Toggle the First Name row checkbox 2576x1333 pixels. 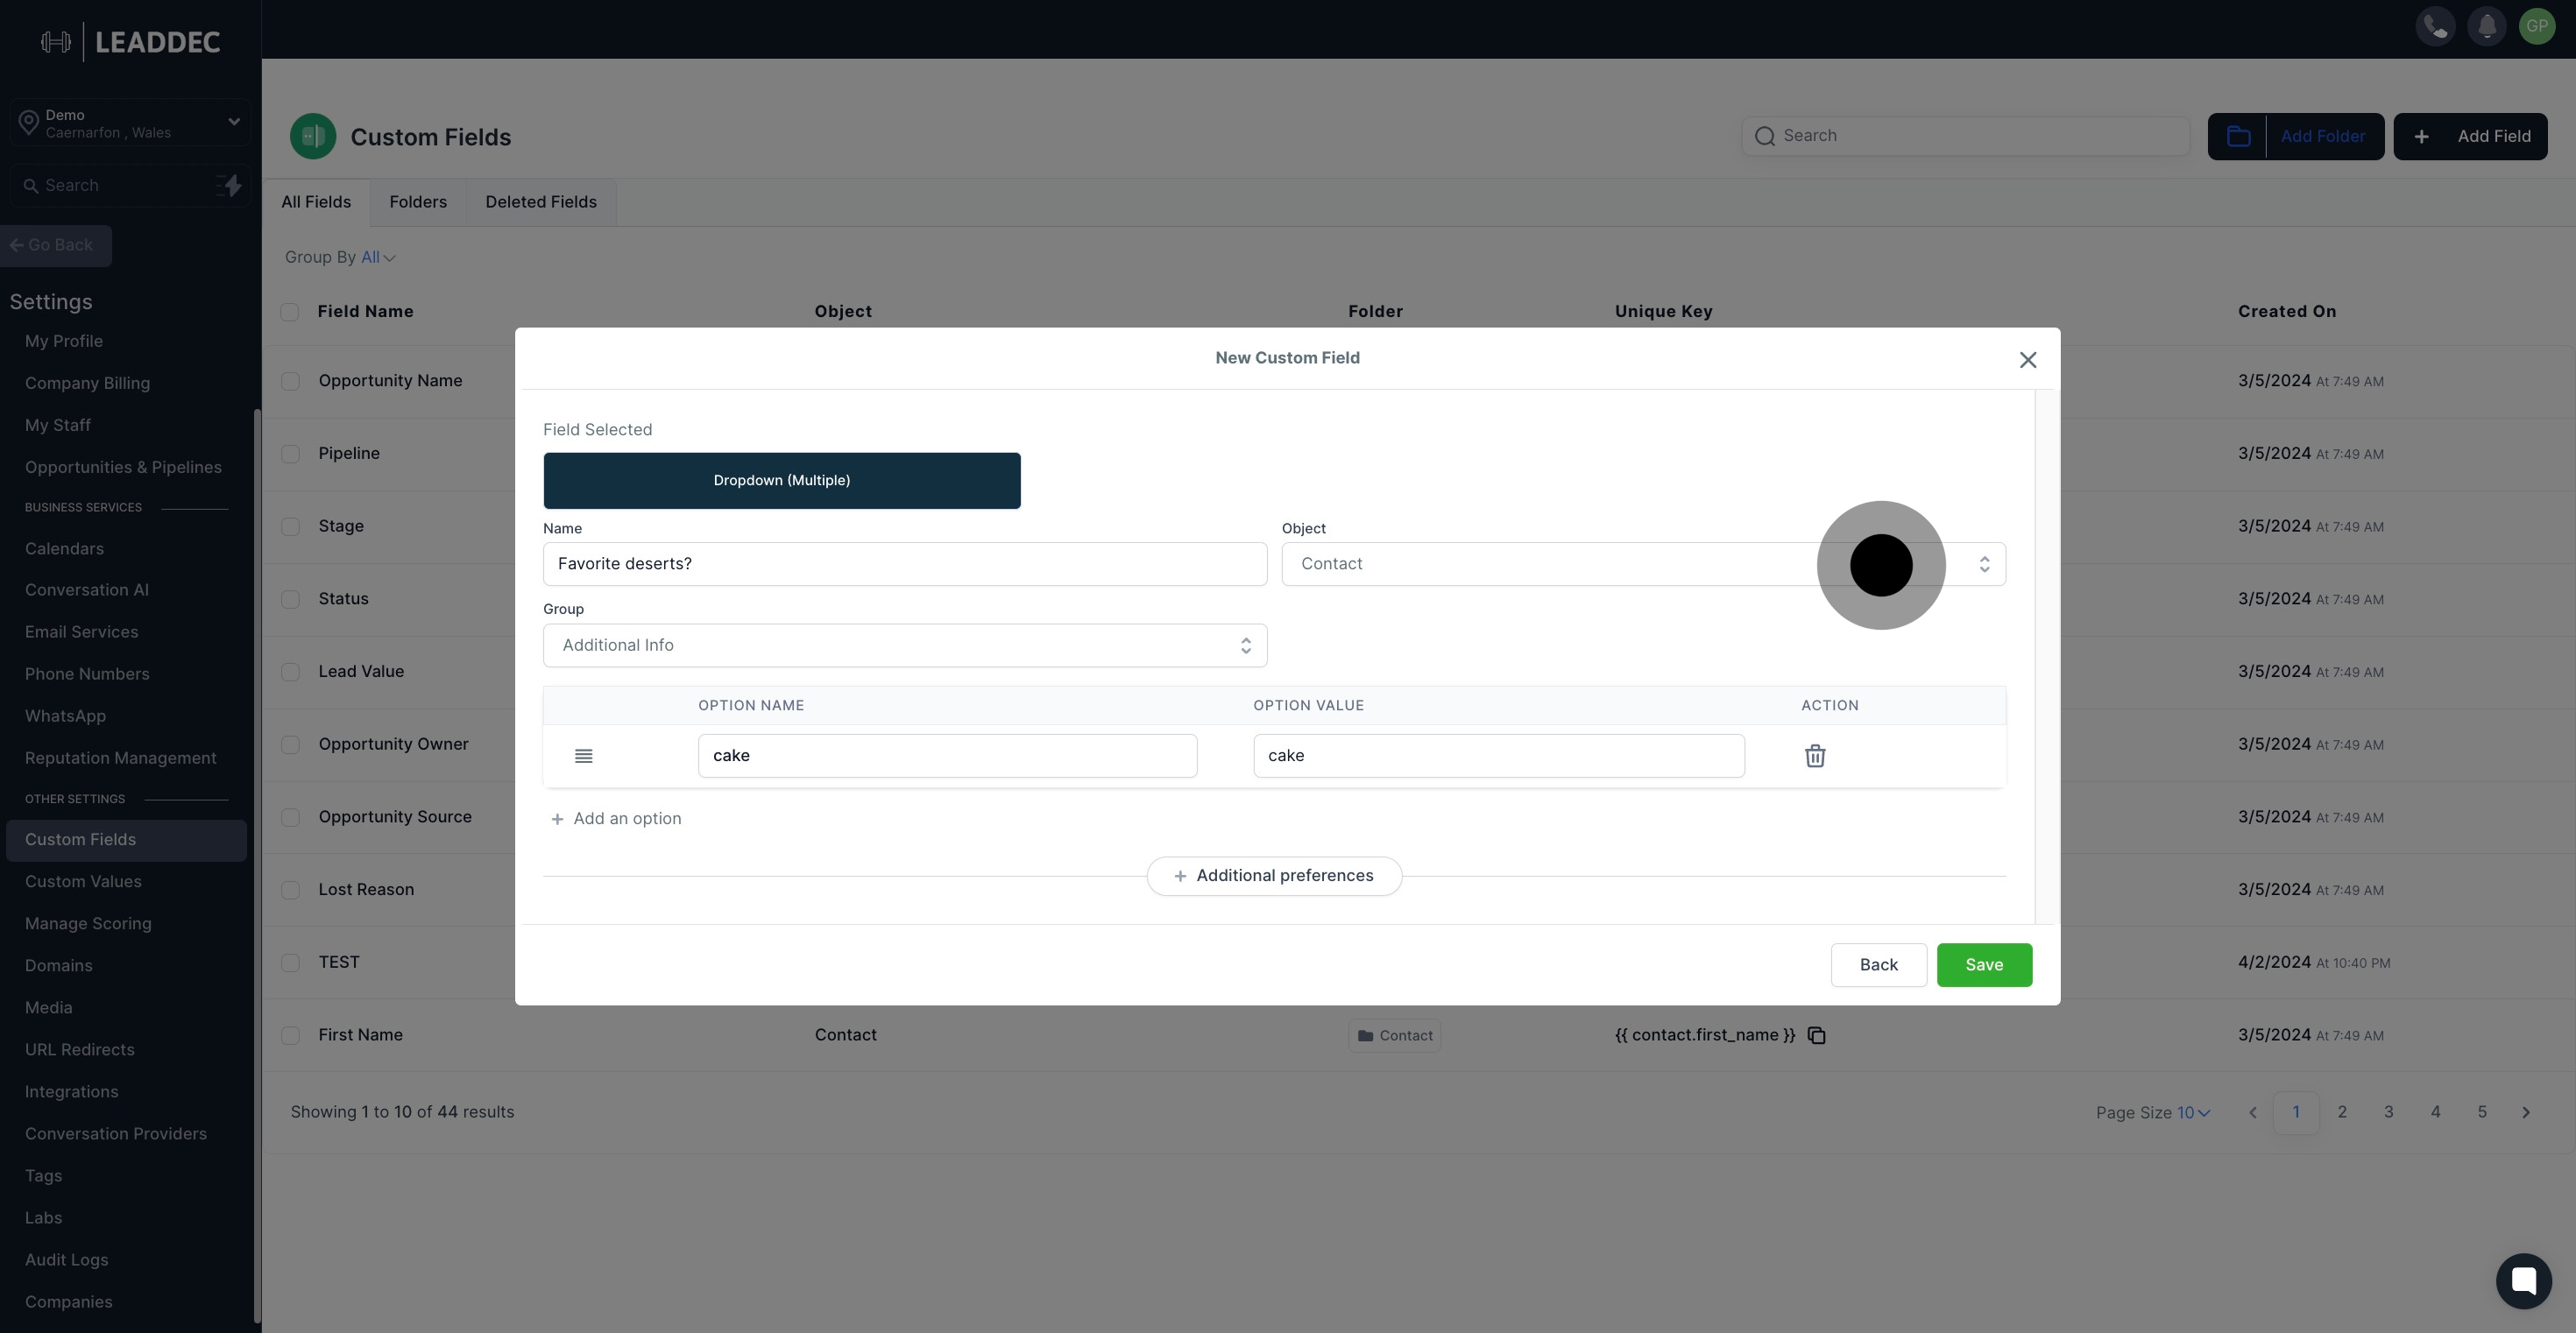(290, 1035)
